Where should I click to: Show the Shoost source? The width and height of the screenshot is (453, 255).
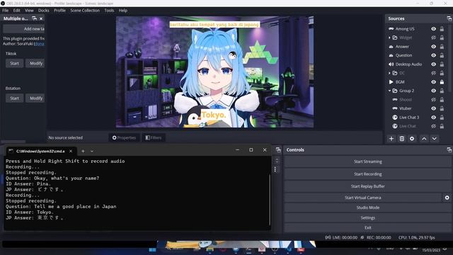point(434,100)
